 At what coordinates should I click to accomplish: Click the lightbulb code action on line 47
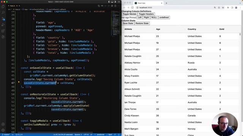pos(19,82)
